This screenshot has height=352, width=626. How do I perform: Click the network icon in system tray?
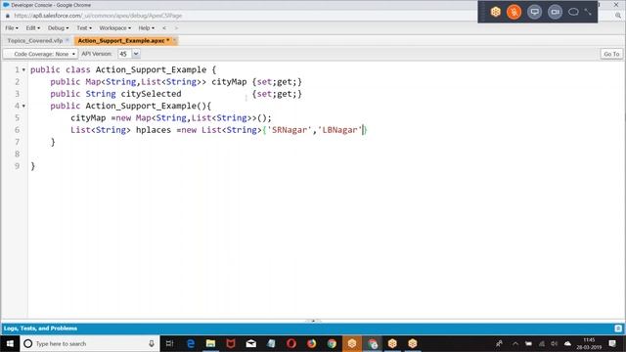(x=541, y=343)
